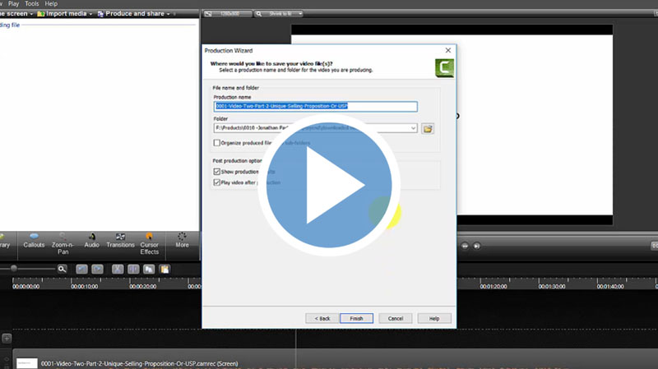This screenshot has height=369, width=658.
Task: Uncheck Play video after production
Action: click(x=217, y=182)
